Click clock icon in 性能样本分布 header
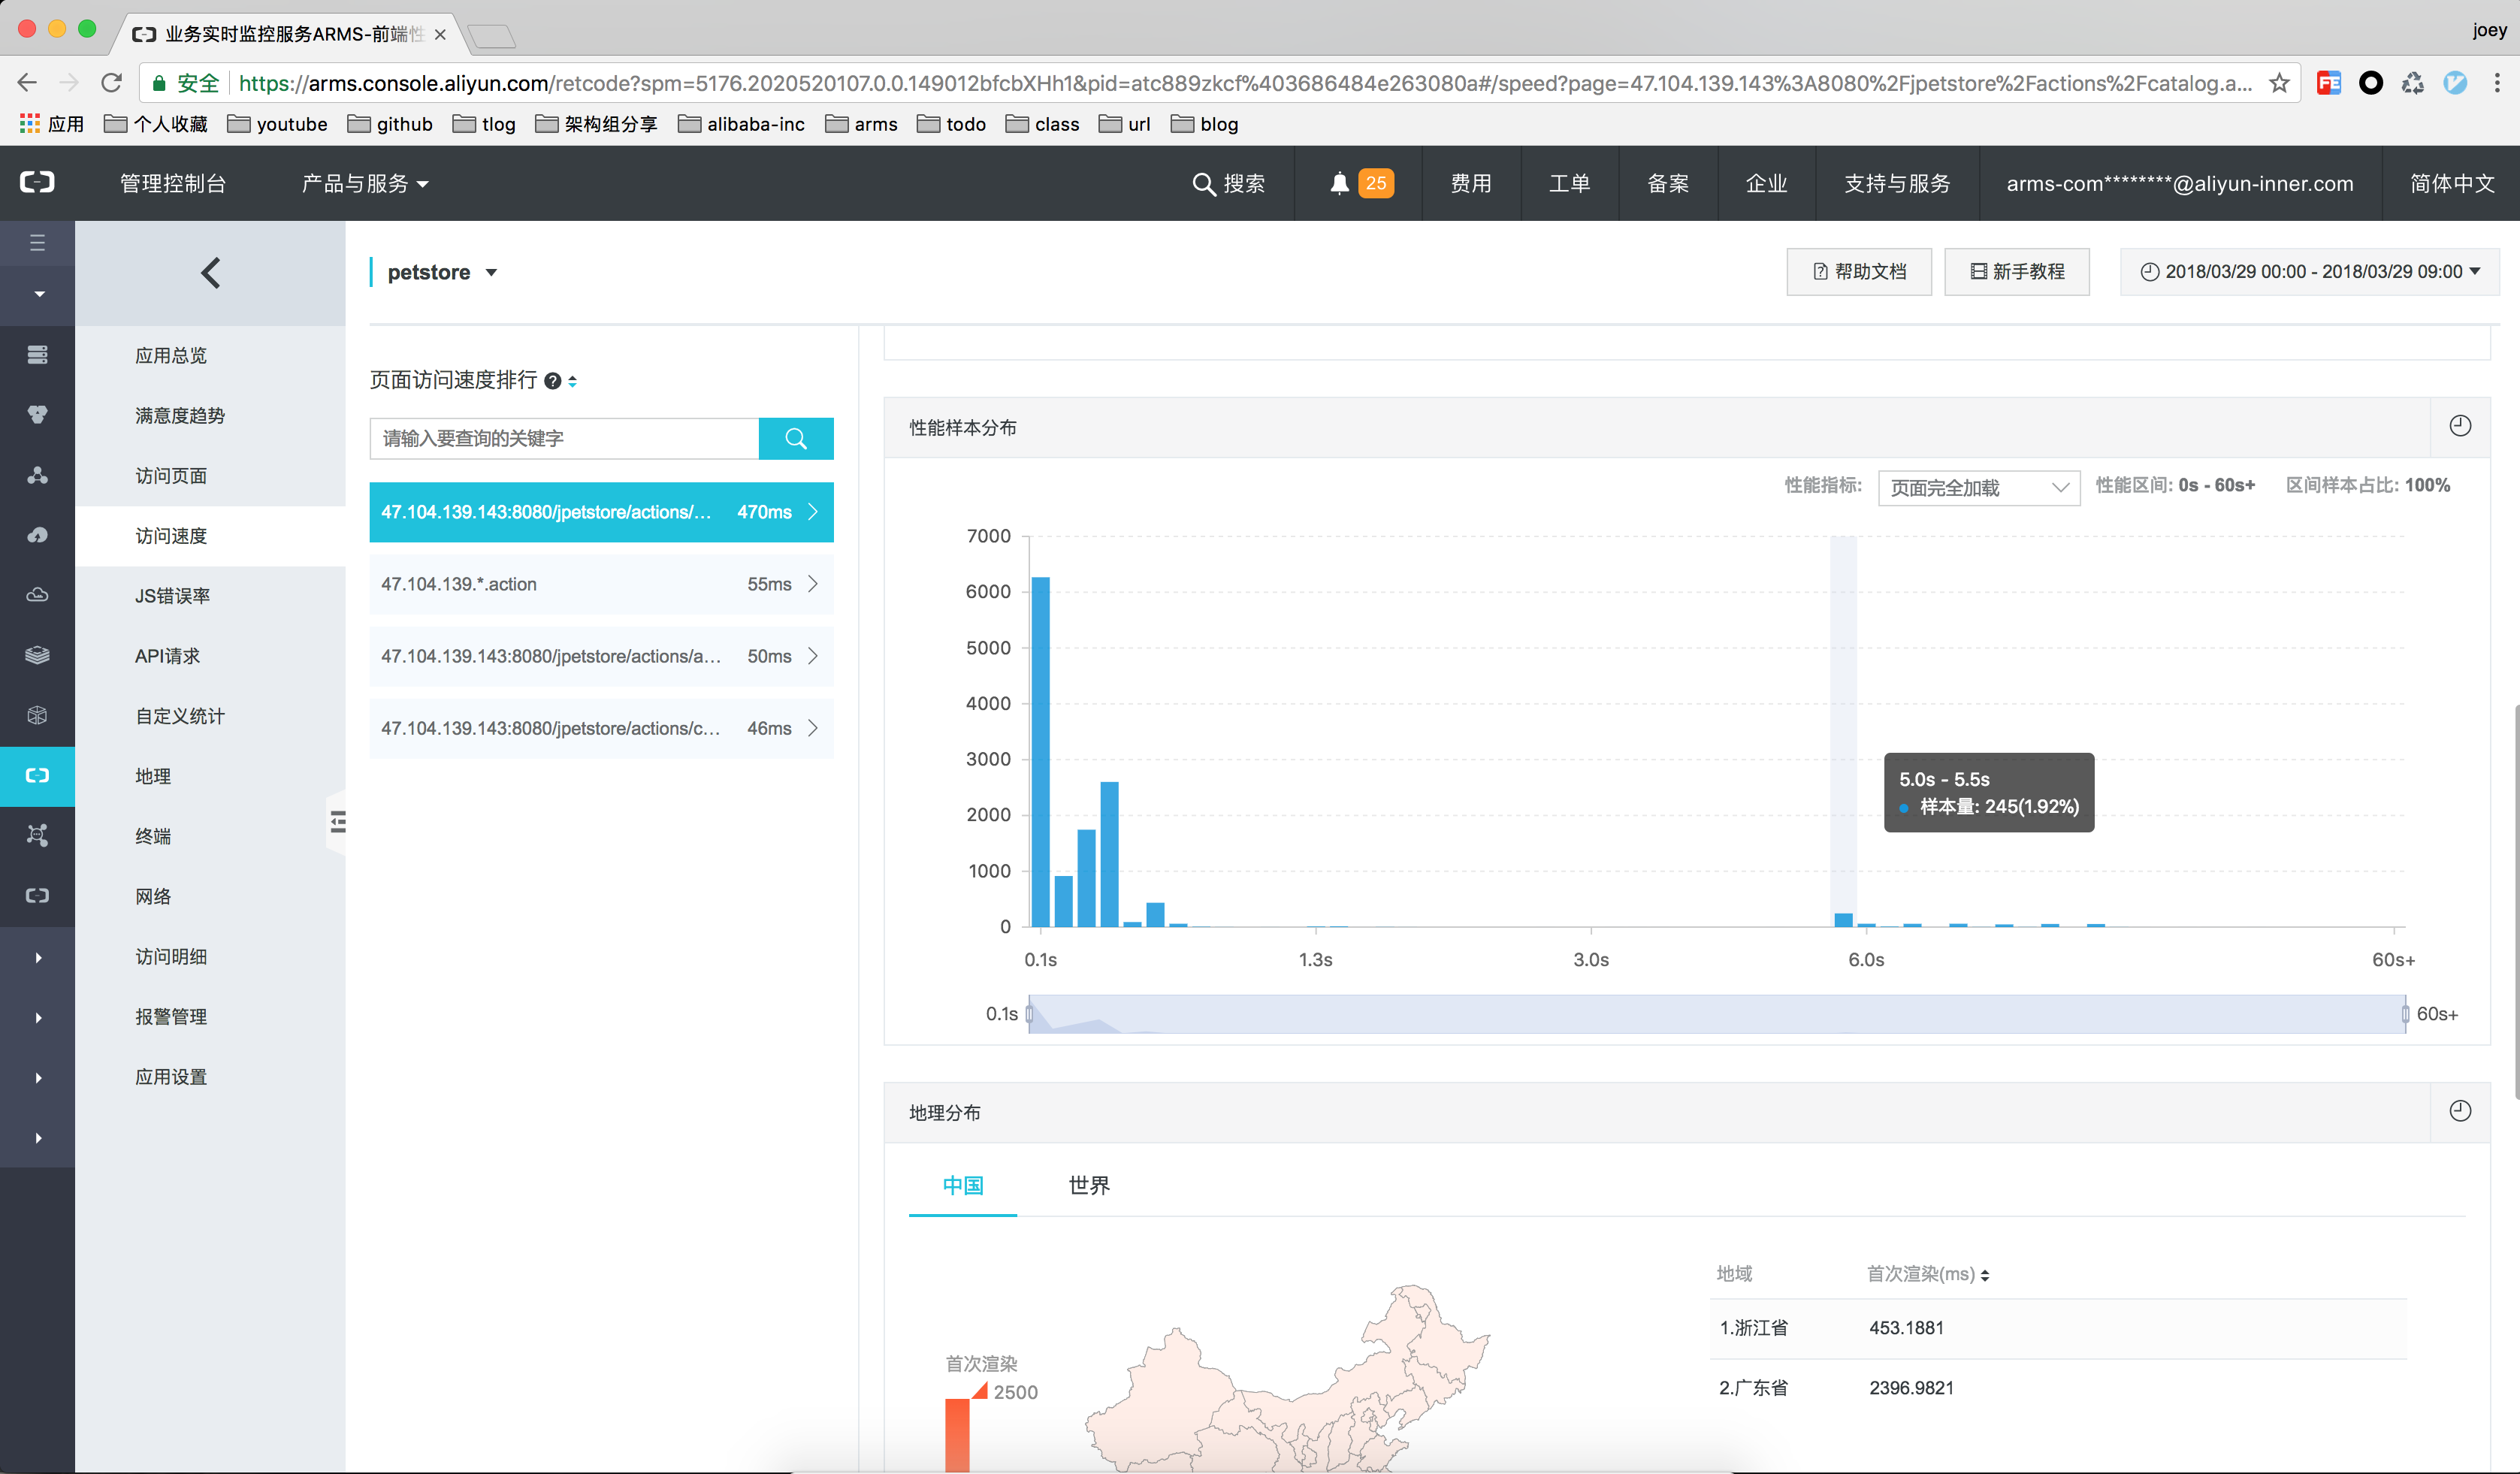Screen dimensions: 2520x1474 point(2459,426)
